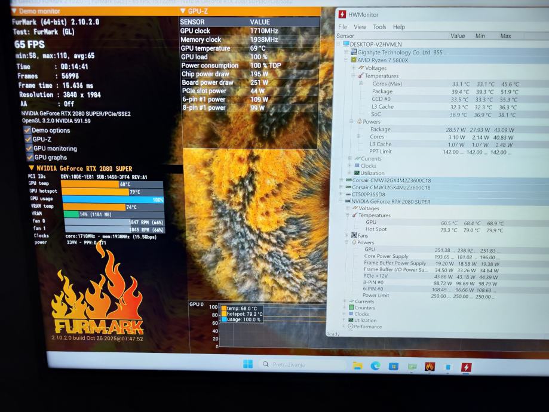Click the Performance icon under NVIDIA GeForce

click(x=351, y=326)
